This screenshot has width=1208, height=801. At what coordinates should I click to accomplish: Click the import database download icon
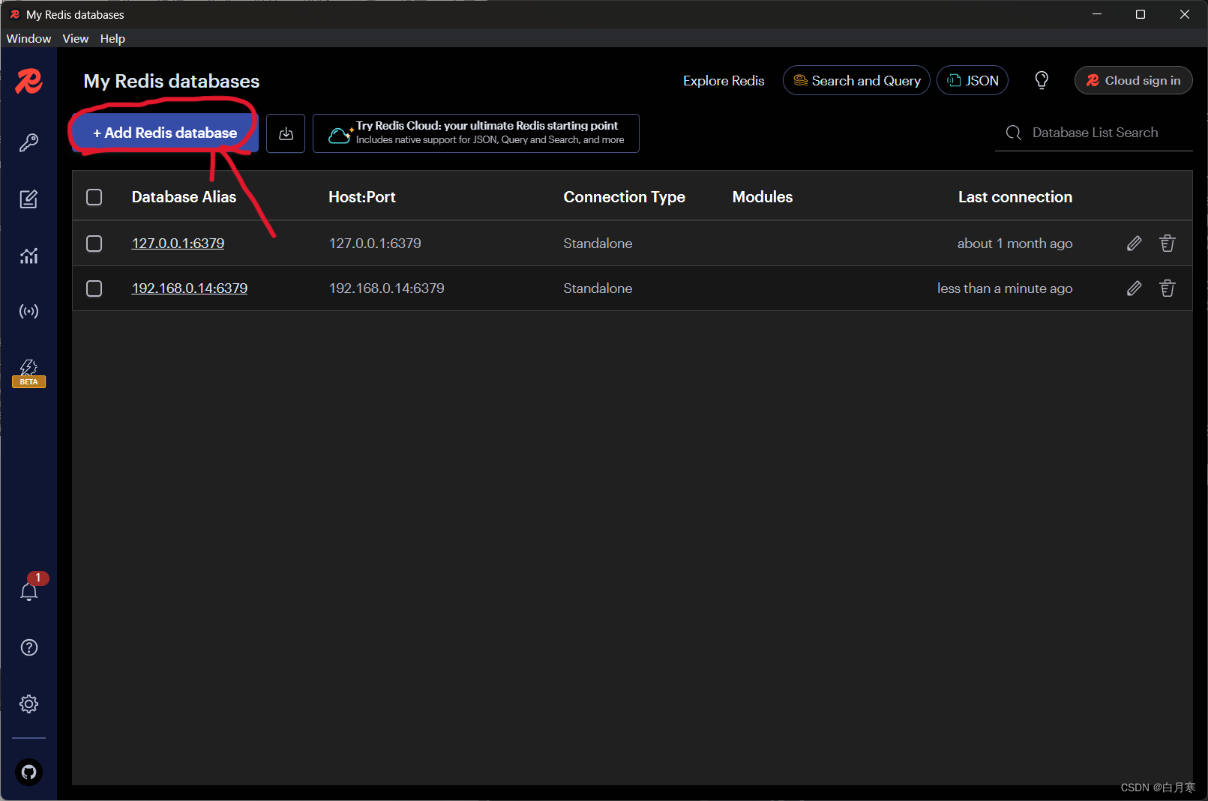coord(286,133)
